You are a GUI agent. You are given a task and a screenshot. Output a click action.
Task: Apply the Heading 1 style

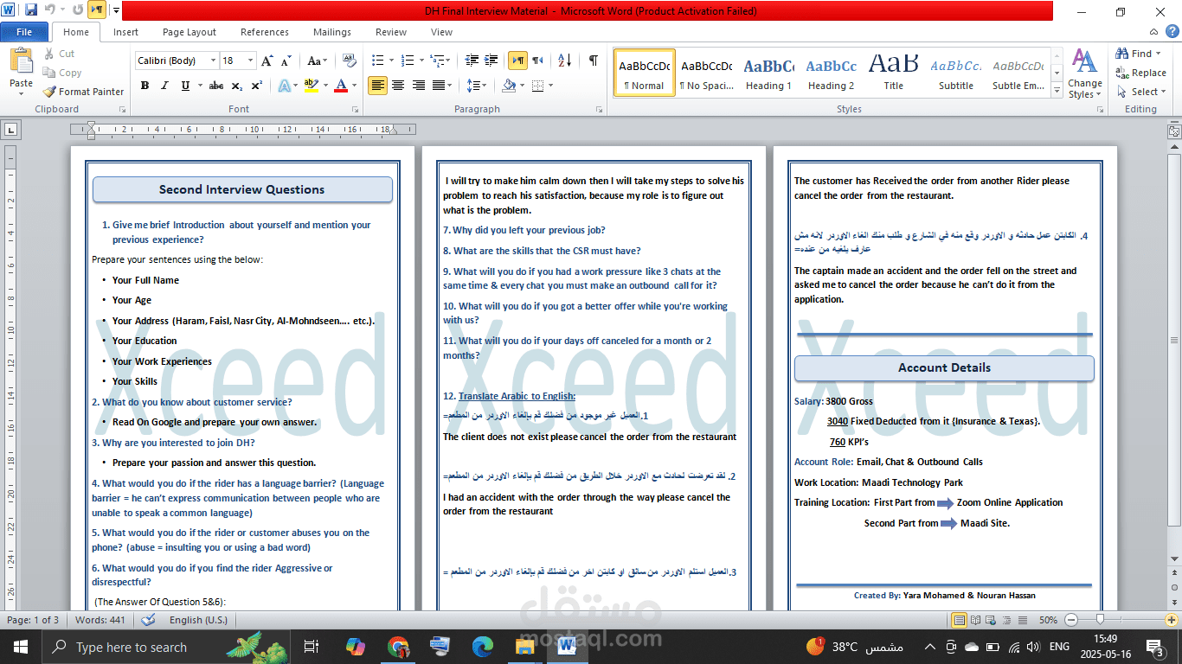click(x=769, y=73)
